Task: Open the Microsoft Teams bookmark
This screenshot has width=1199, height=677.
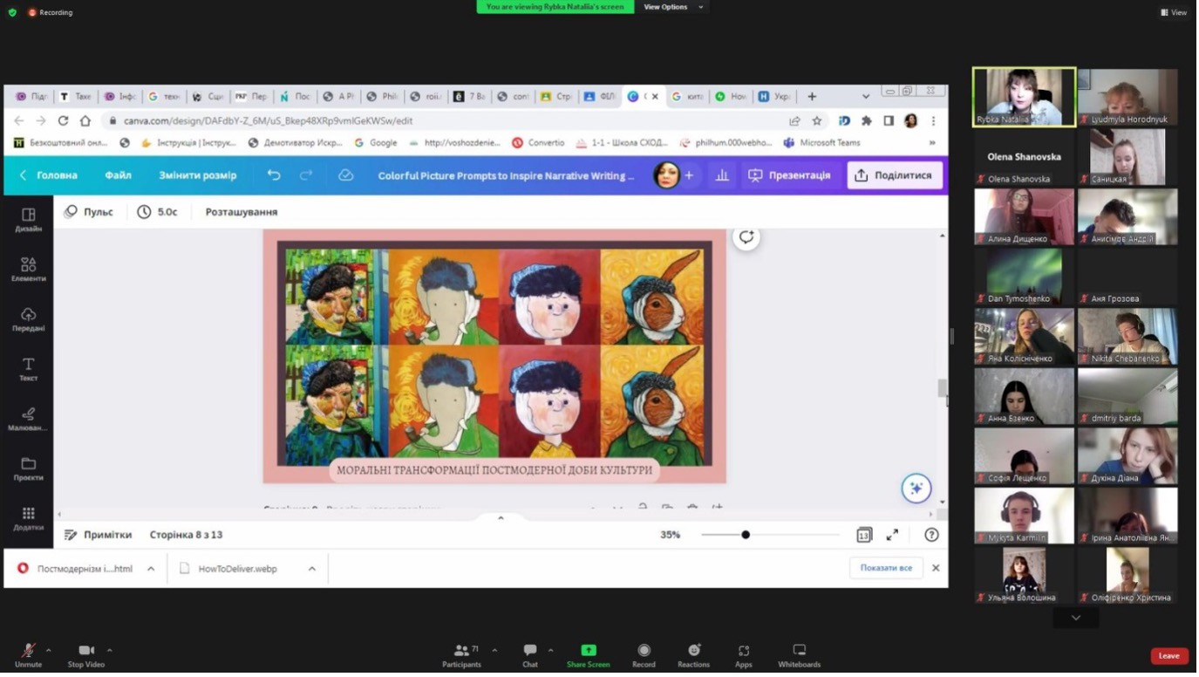Action: click(x=821, y=143)
